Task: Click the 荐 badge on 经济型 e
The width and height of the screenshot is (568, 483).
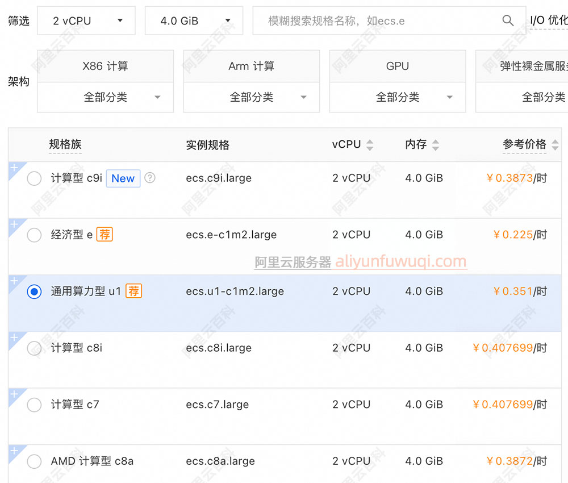Action: point(105,235)
